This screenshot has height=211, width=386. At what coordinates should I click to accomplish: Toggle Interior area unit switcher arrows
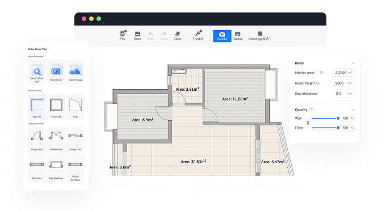click(317, 73)
